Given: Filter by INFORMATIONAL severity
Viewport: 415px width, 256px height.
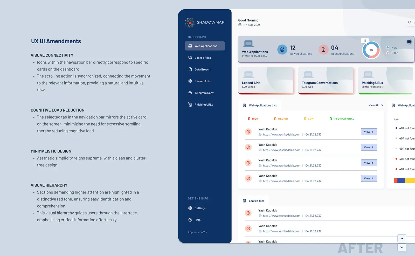Looking at the screenshot, I should [x=342, y=119].
